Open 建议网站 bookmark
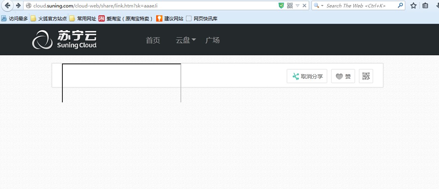 click(169, 19)
